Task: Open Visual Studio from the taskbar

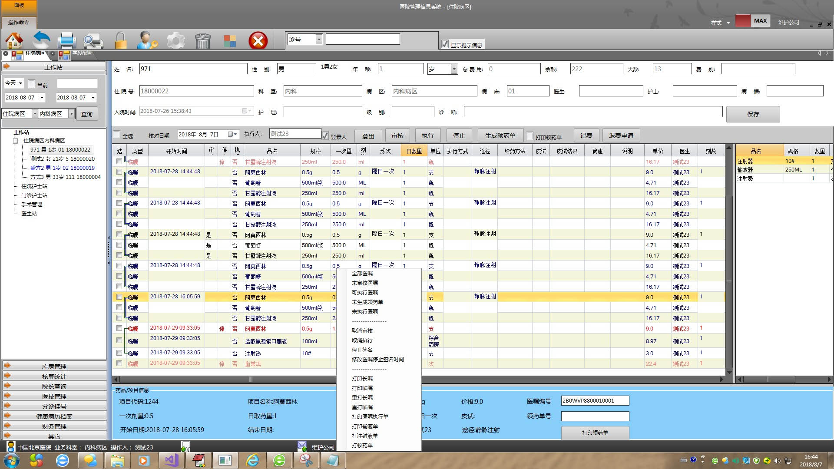Action: [171, 460]
